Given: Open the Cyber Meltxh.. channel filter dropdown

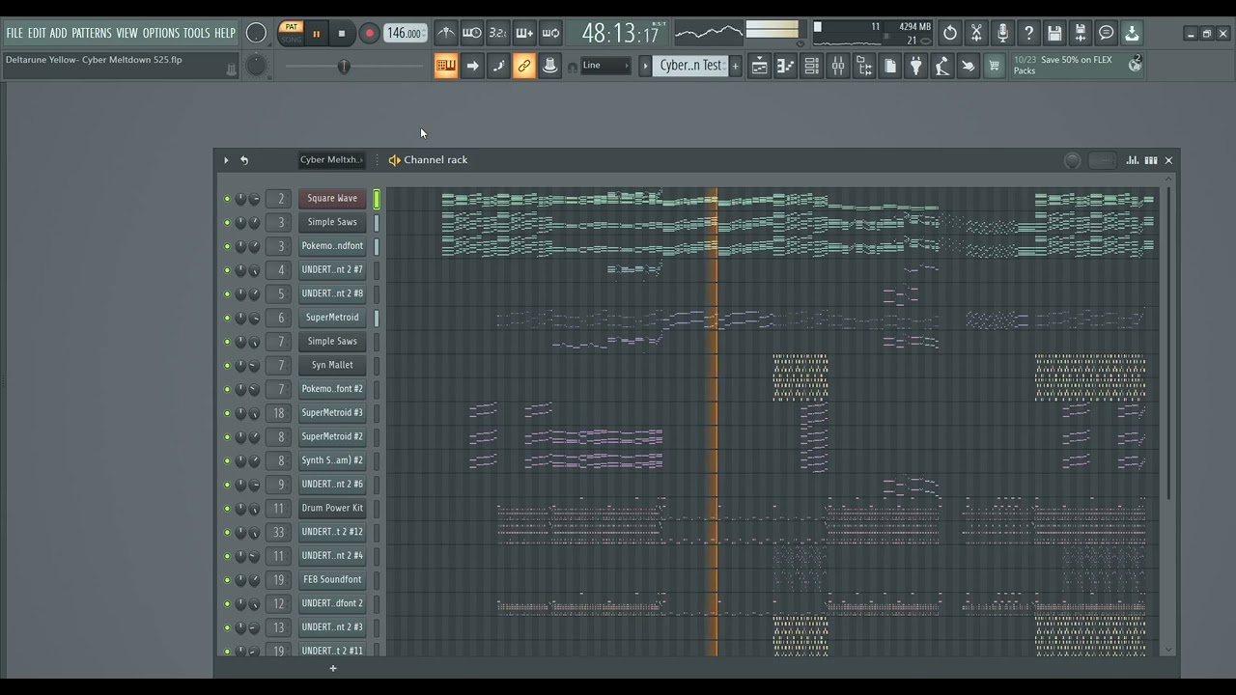Looking at the screenshot, I should coord(331,160).
